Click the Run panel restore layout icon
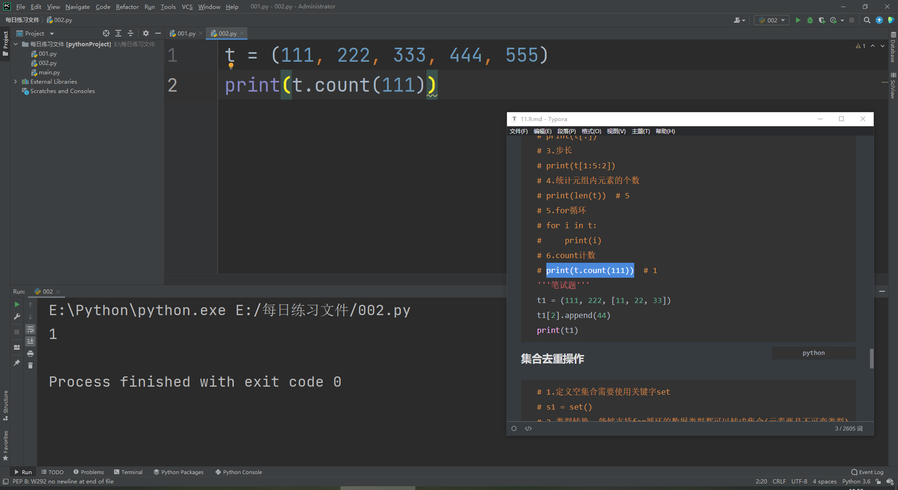Screen dimensions: 898x490 pos(17,347)
